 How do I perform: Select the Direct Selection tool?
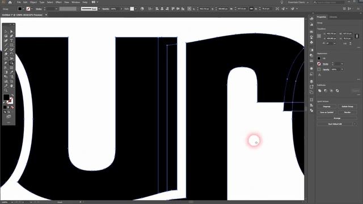[x=11, y=32]
